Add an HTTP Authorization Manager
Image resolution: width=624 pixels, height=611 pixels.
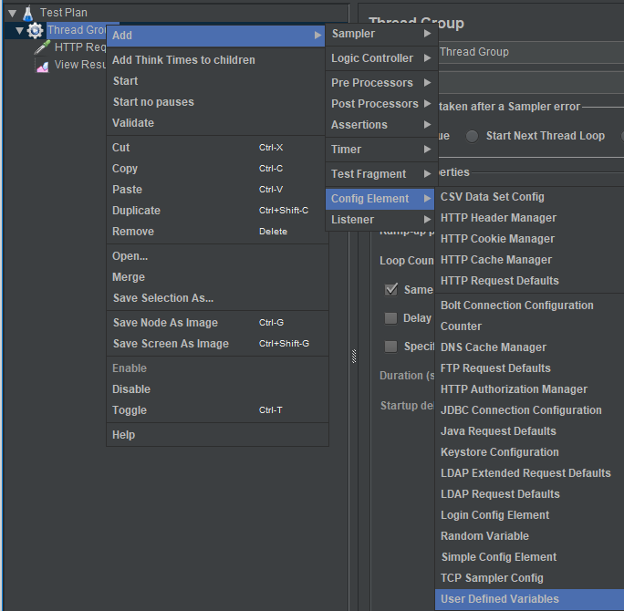(530, 389)
